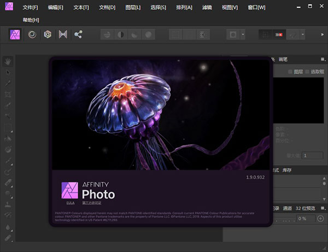Select the Move arrow tool
The width and height of the screenshot is (328, 252).
(8, 72)
